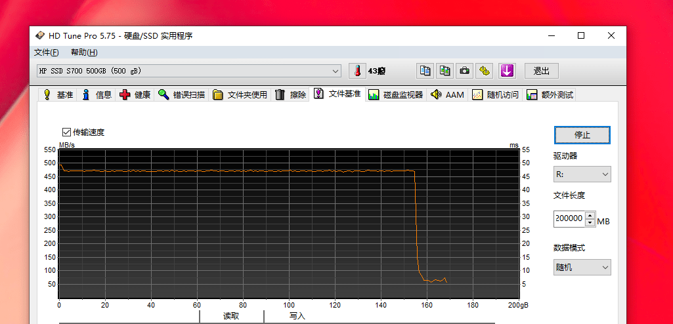Decrease file length with the down stepper
Image resolution: width=673 pixels, height=324 pixels.
tap(590, 222)
